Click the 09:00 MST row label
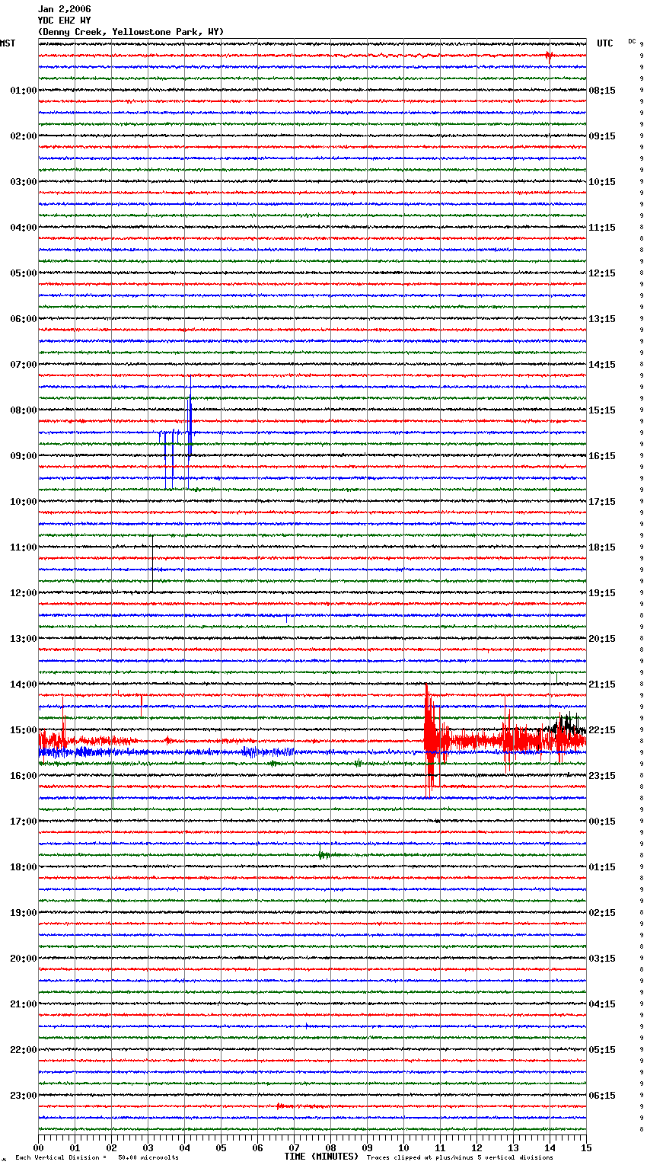This screenshot has height=1168, width=647. pyautogui.click(x=23, y=456)
